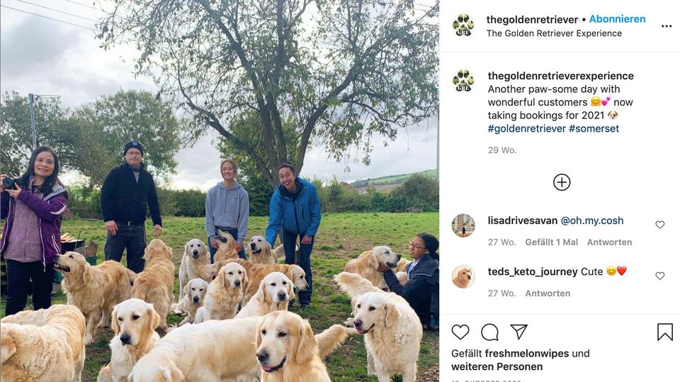Open the comment speech bubble icon

pyautogui.click(x=489, y=332)
